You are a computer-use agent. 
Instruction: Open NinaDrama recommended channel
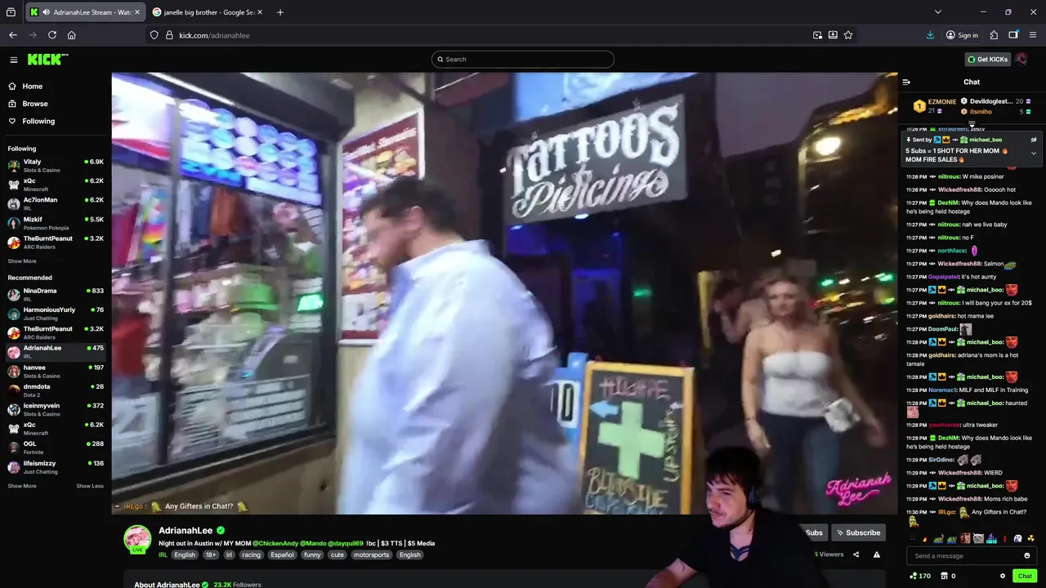coord(56,294)
